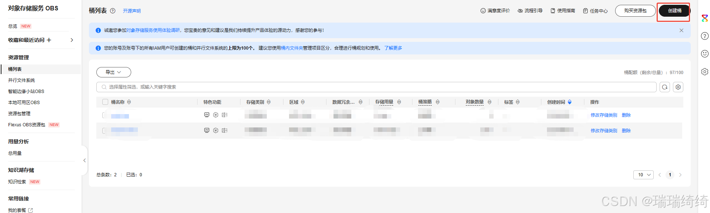Image resolution: width=710 pixels, height=213 pixels.
Task: Click help icon beside 桶列表 title
Action: tap(113, 11)
